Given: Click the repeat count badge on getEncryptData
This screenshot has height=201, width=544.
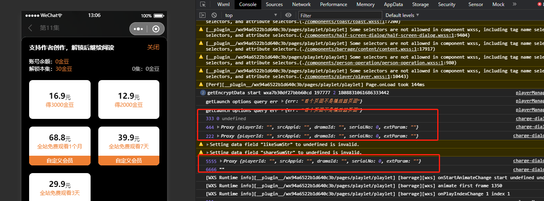Looking at the screenshot, I should pos(203,93).
